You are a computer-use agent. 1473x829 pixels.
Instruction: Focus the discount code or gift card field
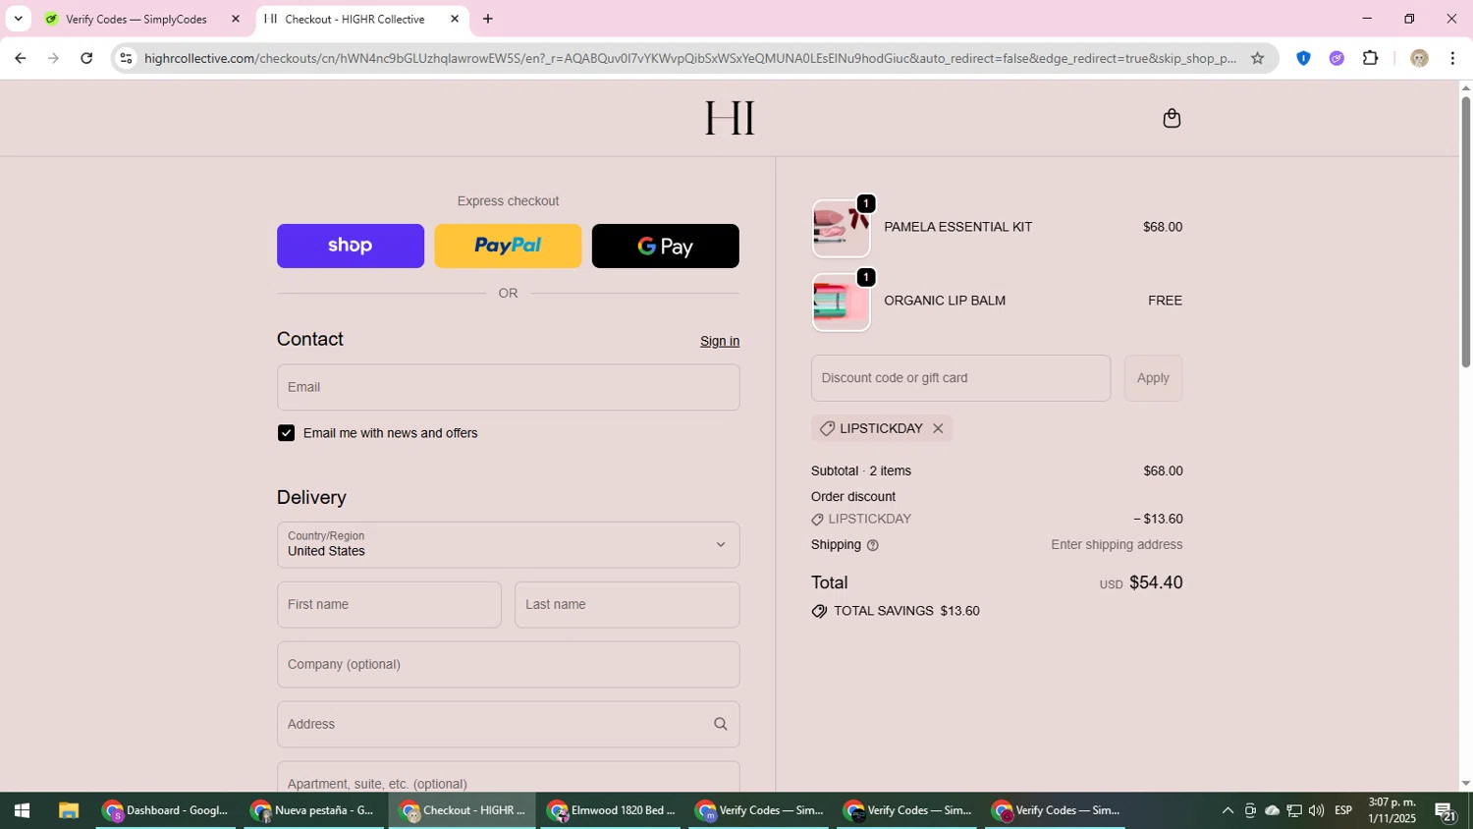(960, 378)
